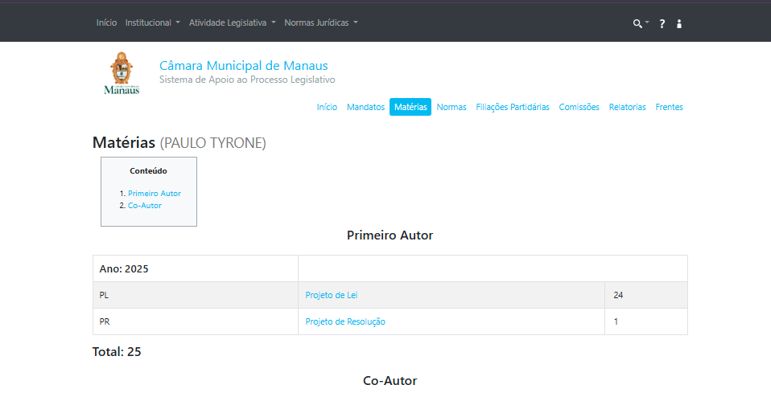Screen dimensions: 771x393
Task: Open the Normas Jurídicas dropdown
Action: pos(320,23)
